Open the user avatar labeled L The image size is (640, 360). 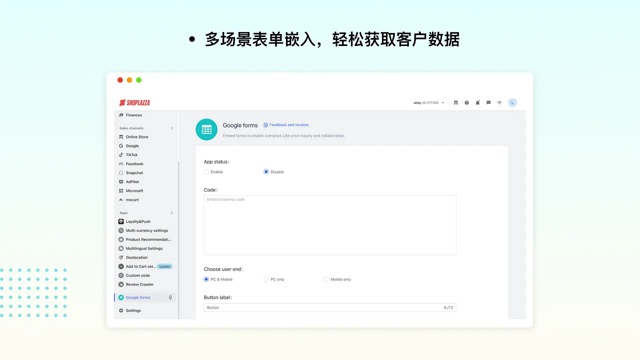(512, 102)
